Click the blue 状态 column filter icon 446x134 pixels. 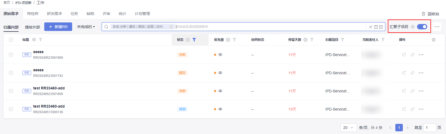[194, 40]
